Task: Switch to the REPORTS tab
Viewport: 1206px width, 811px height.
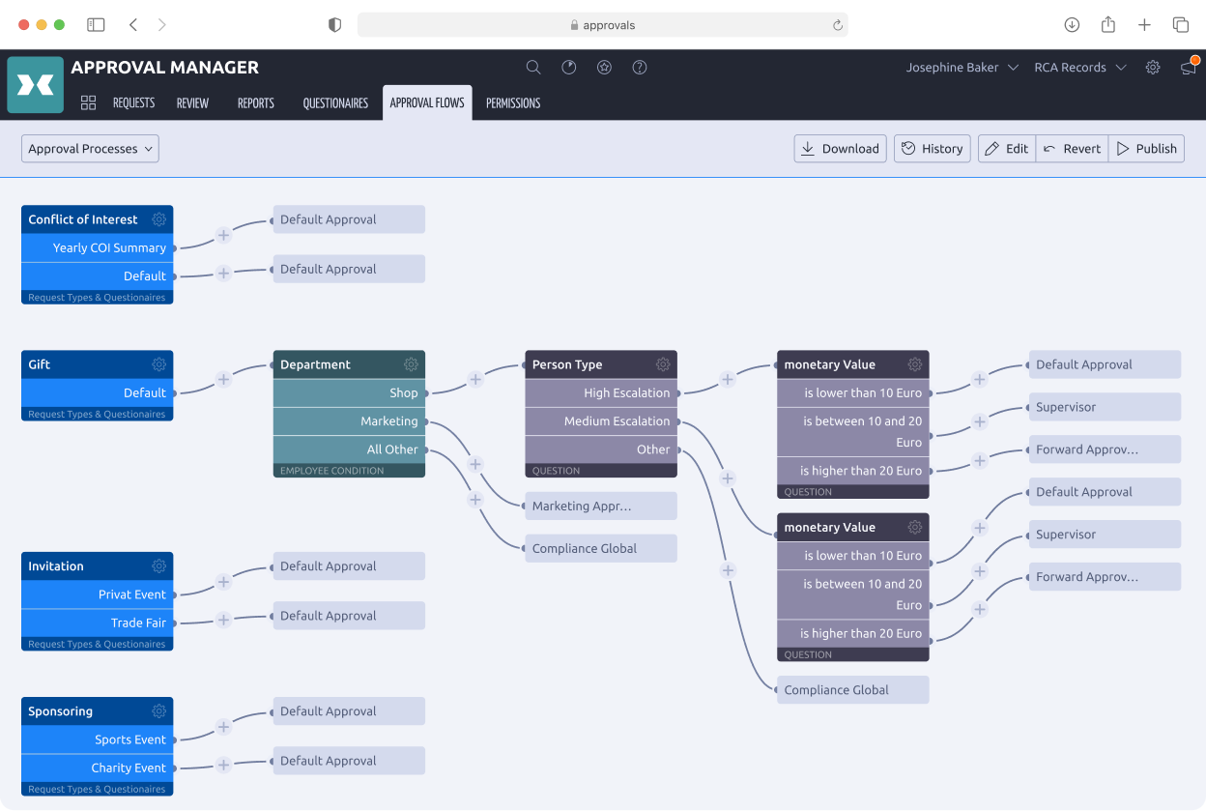Action: [x=255, y=102]
